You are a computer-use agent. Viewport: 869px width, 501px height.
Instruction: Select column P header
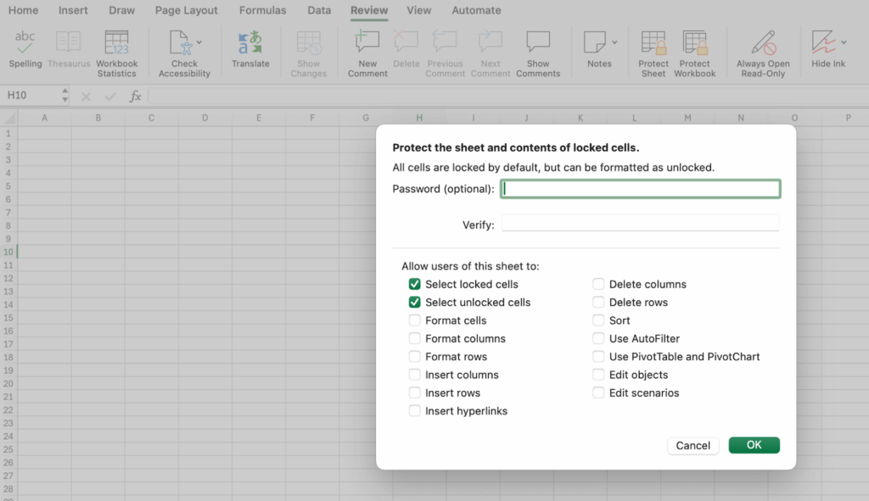point(848,117)
